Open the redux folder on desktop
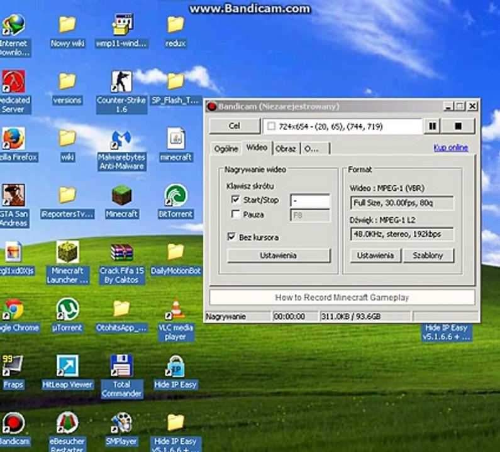The image size is (500, 452). pyautogui.click(x=175, y=25)
